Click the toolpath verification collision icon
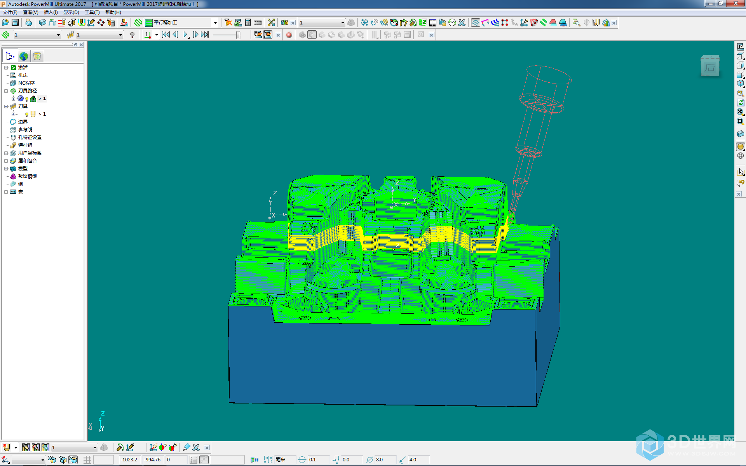Screen dimensions: 746x466 [x=228, y=23]
